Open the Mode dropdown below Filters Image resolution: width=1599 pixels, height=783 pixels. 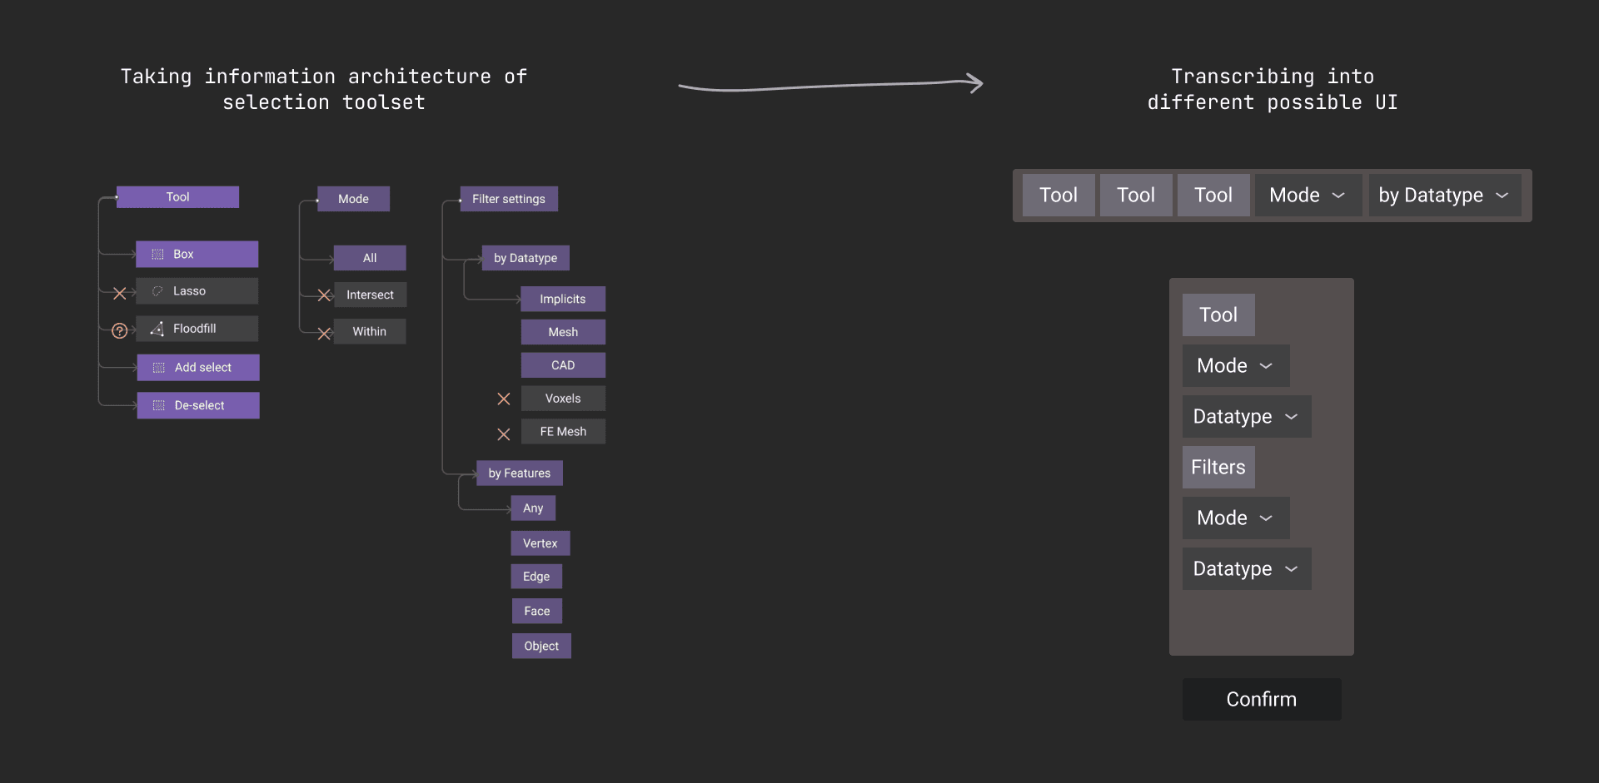tap(1236, 518)
